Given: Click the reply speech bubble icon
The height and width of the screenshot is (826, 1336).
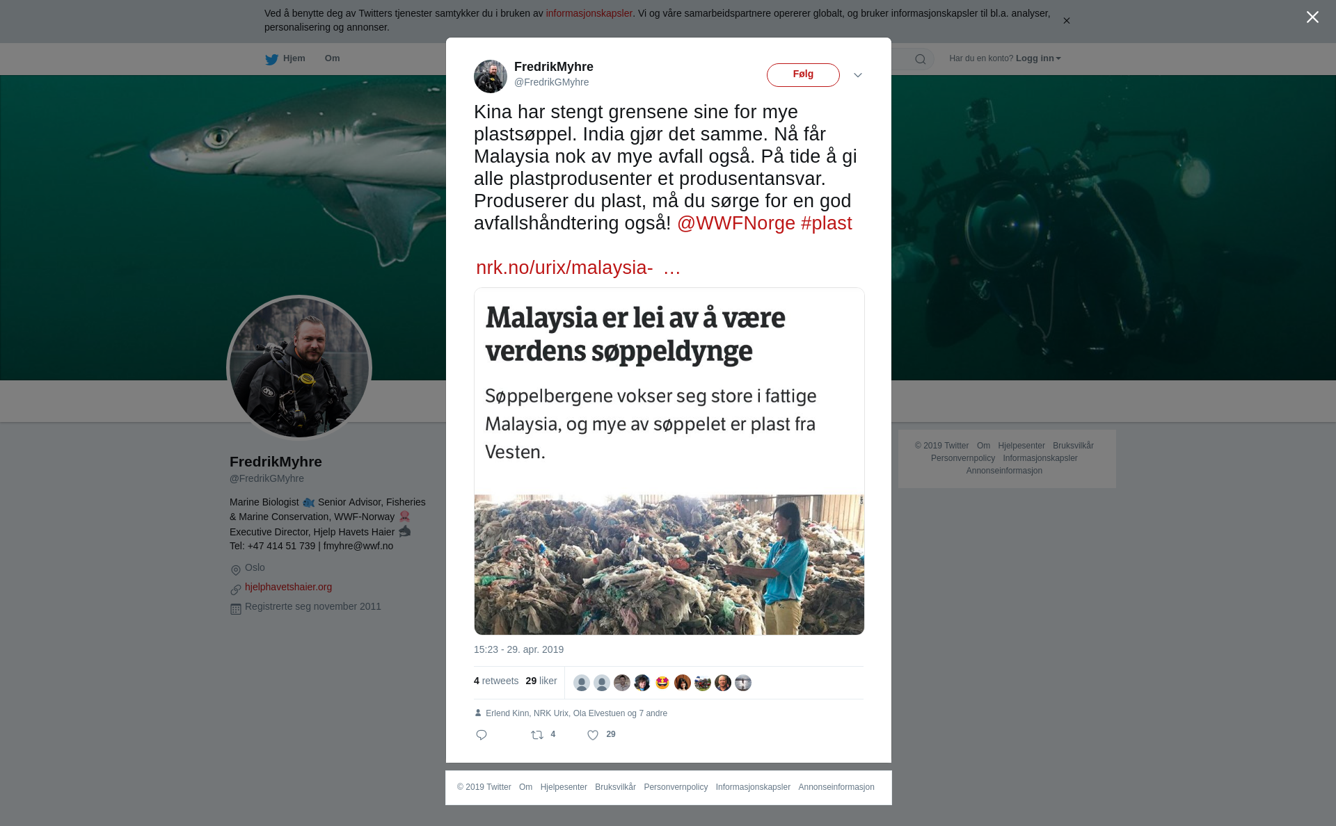Looking at the screenshot, I should [x=482, y=735].
